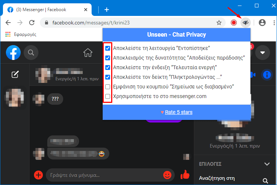Close the Messenger browser tab
This screenshot has height=185, width=277.
point(86,10)
